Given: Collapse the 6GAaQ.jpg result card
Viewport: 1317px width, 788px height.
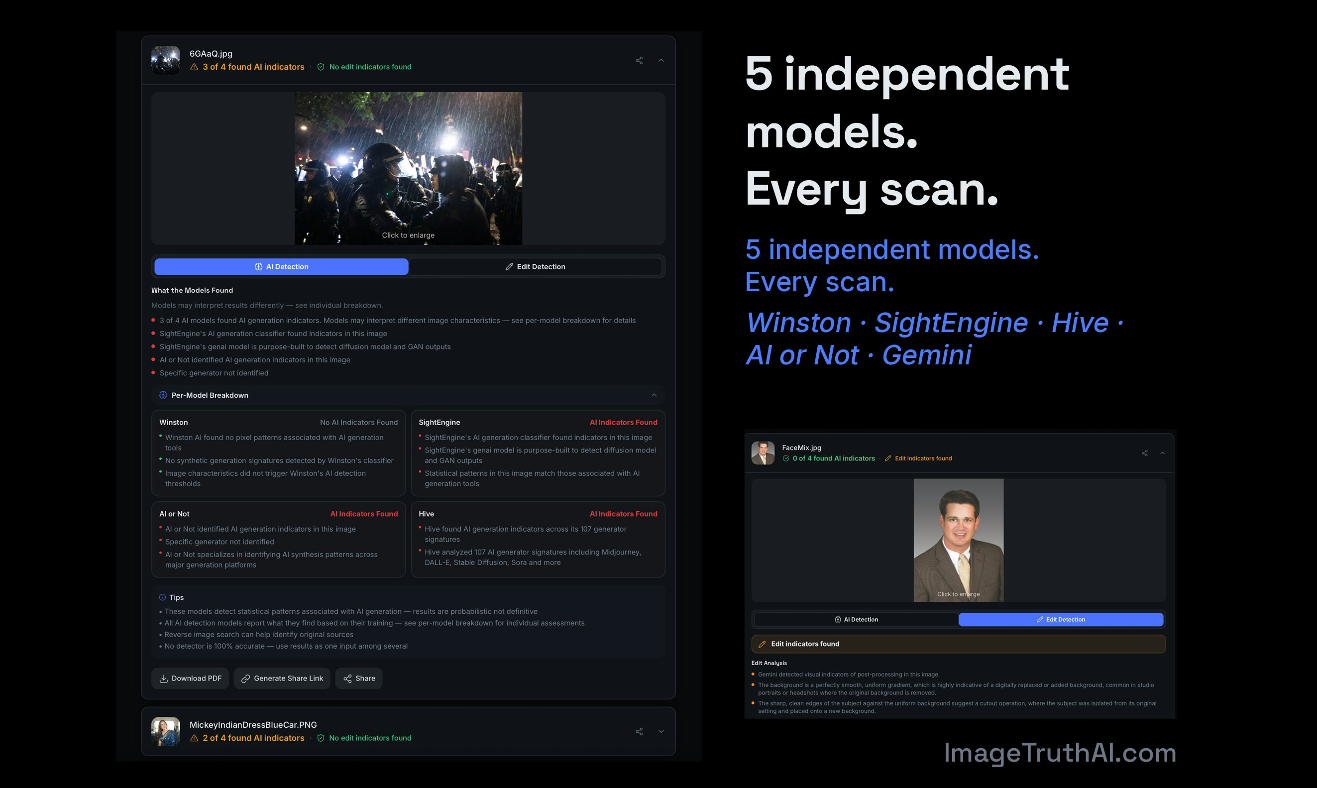Looking at the screenshot, I should tap(661, 61).
